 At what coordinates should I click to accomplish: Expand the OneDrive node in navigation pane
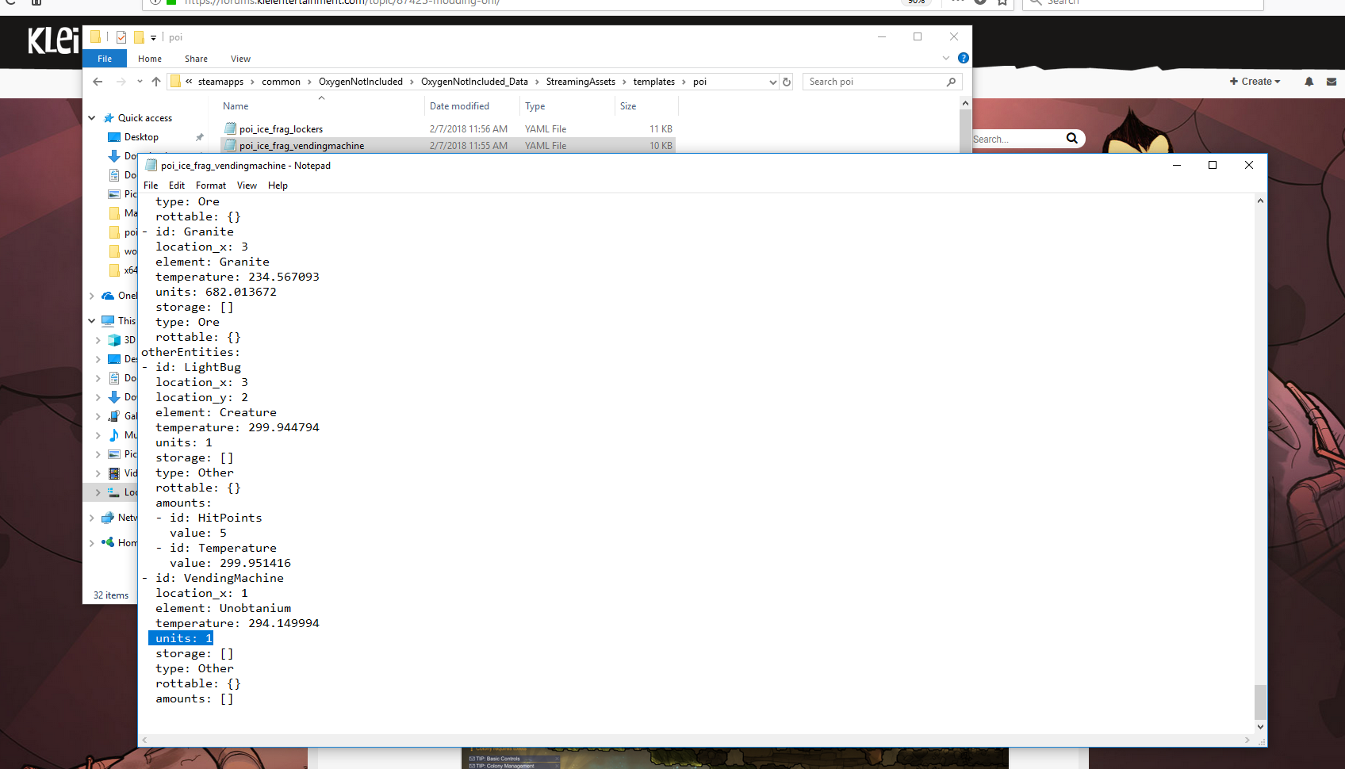point(92,296)
